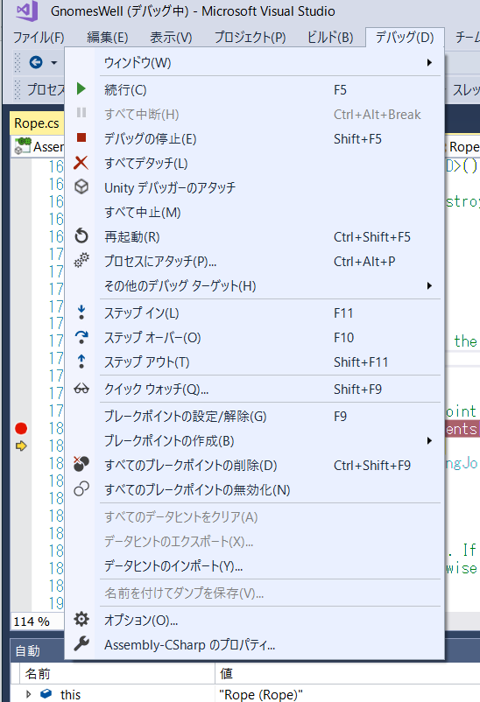Viewport: 480px width, 702px height.
Task: Click the Restart circular arrow icon
Action: 81,235
